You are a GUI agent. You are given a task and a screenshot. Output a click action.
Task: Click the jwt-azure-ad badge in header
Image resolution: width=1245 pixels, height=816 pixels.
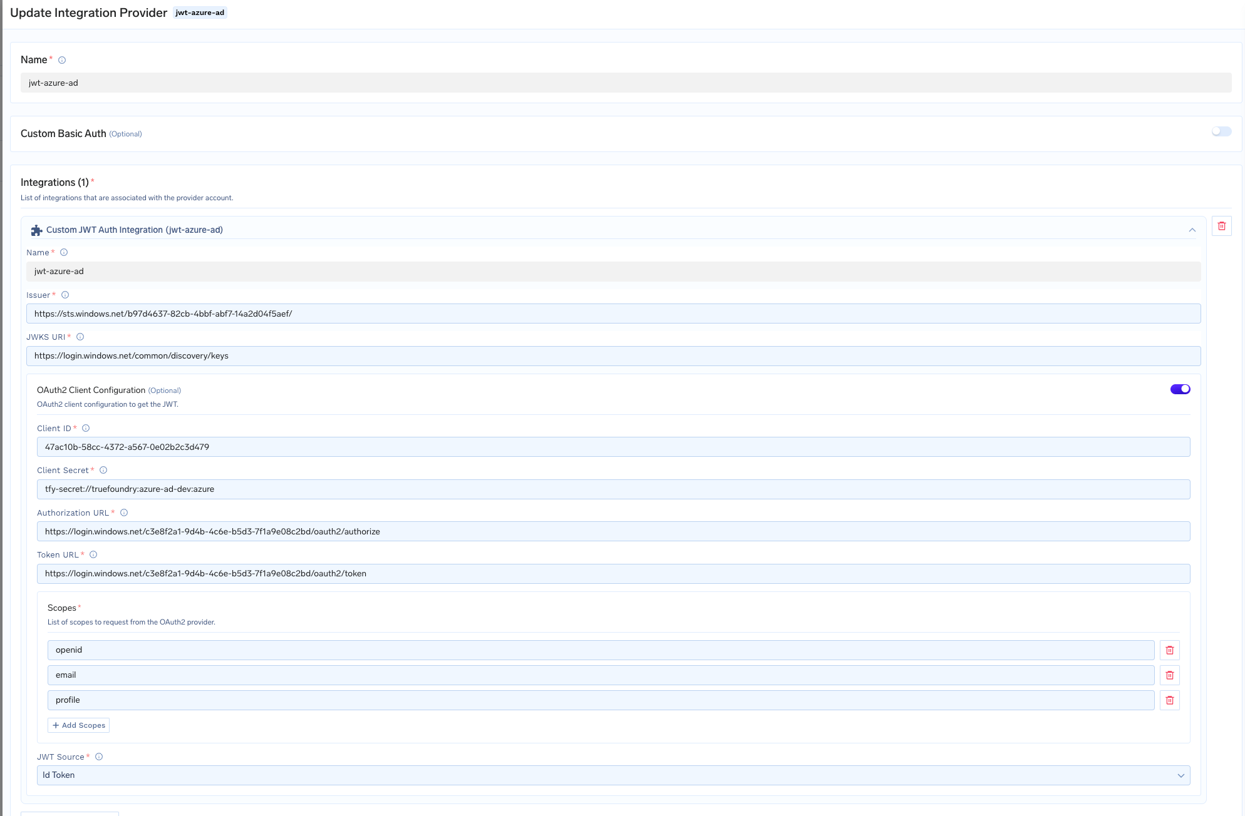[200, 13]
